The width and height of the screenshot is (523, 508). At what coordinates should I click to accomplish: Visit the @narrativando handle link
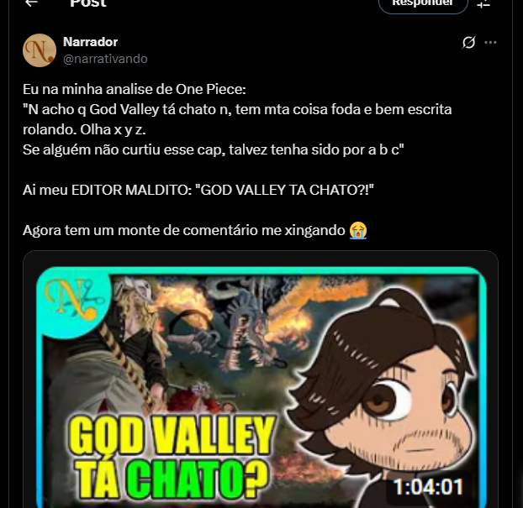pos(105,59)
